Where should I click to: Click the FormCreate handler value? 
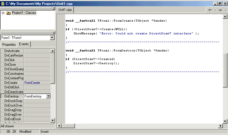[32, 83]
